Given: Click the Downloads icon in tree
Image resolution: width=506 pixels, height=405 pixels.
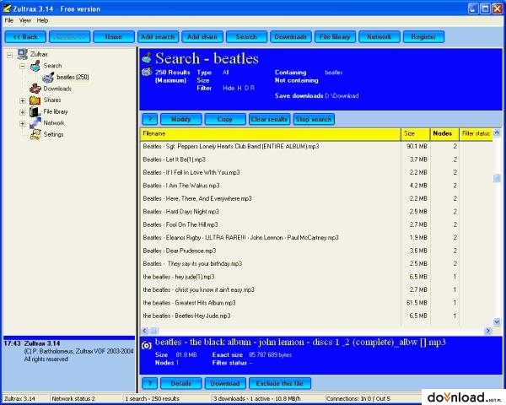Looking at the screenshot, I should [35, 89].
